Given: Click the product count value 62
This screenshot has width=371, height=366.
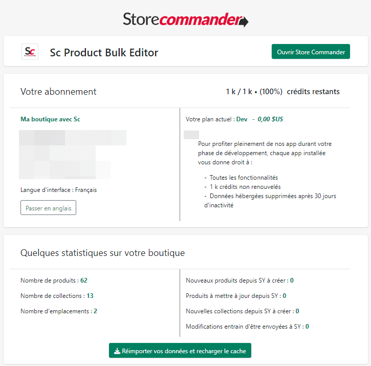Looking at the screenshot, I should [83, 281].
